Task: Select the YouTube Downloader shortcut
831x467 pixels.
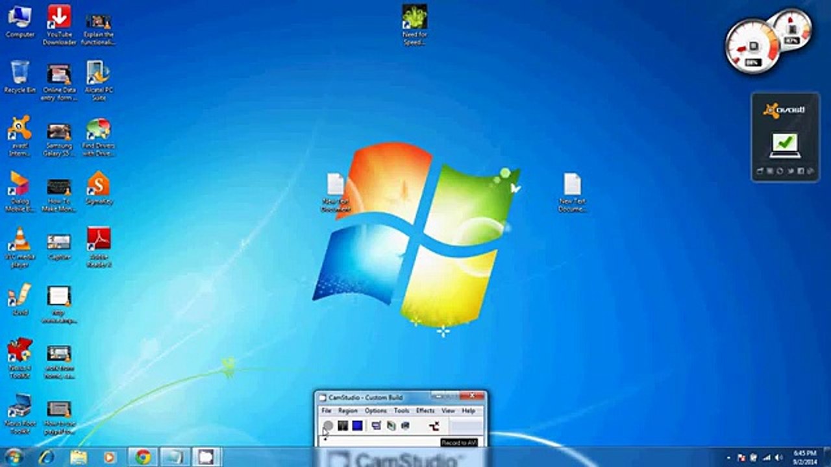Action: point(59,25)
